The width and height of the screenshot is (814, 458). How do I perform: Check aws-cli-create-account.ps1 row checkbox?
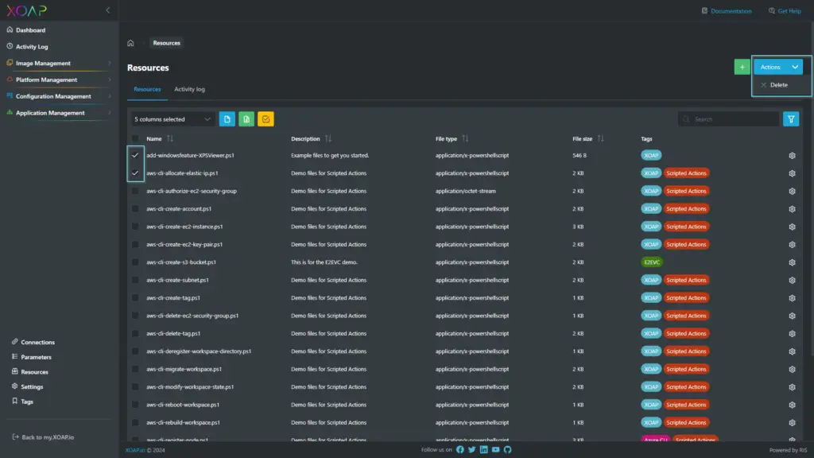pos(135,209)
